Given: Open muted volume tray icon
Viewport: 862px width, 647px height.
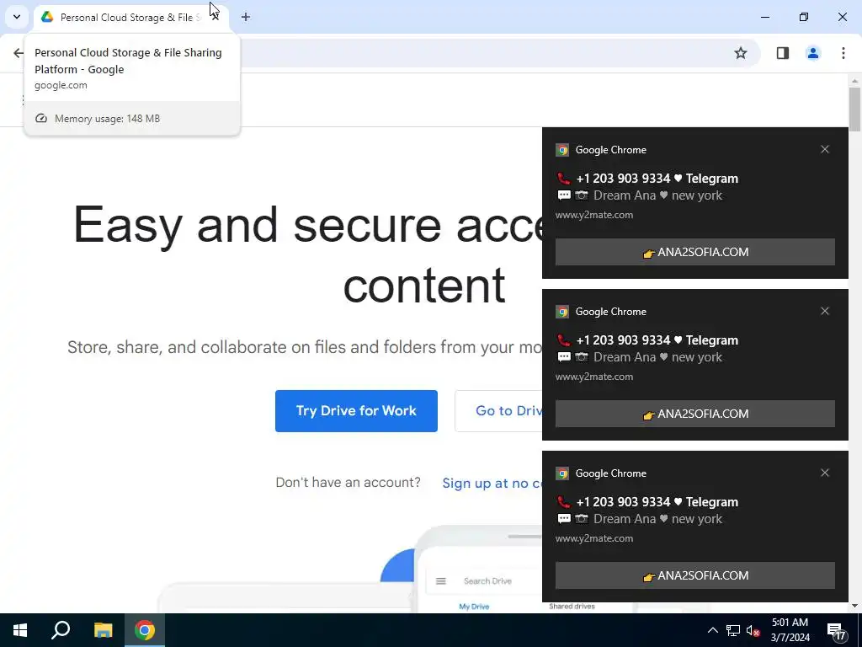Looking at the screenshot, I should point(753,630).
